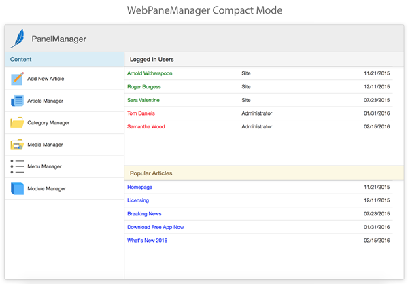Select administrator Tom Daniels
The image size is (408, 284).
click(x=141, y=113)
